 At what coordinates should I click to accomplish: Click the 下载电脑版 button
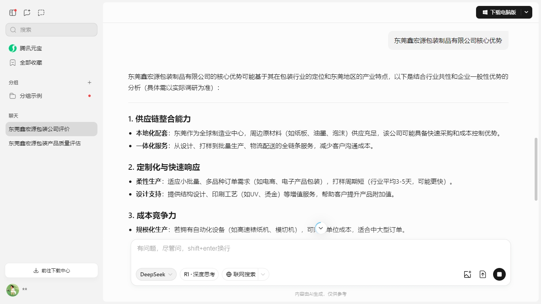[499, 12]
